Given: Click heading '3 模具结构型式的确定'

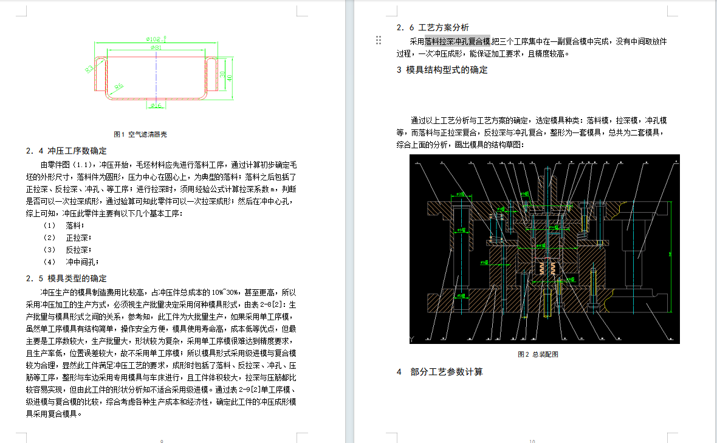Looking at the screenshot, I should [x=442, y=70].
